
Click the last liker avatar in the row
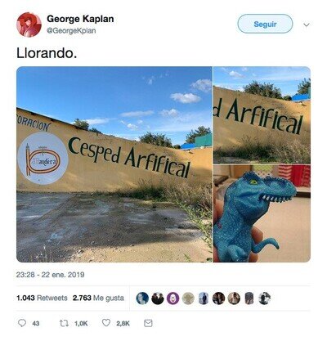[x=264, y=298]
